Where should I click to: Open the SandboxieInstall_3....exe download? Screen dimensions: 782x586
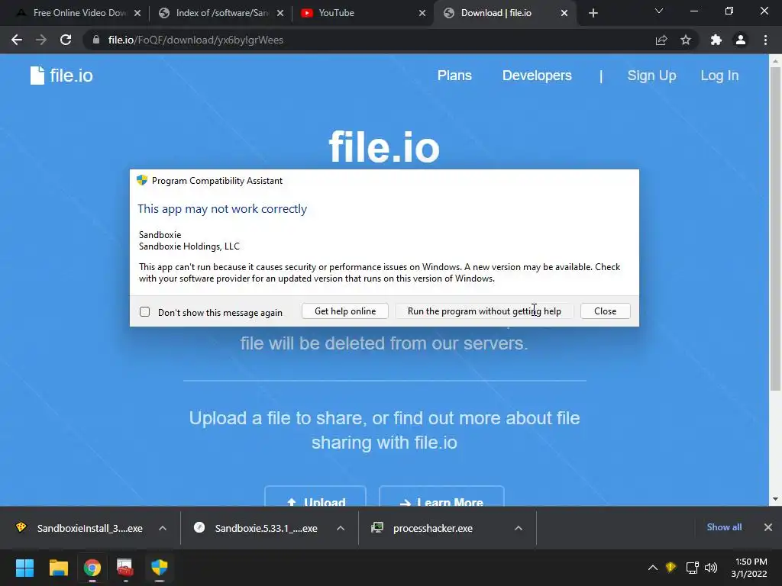(90, 528)
